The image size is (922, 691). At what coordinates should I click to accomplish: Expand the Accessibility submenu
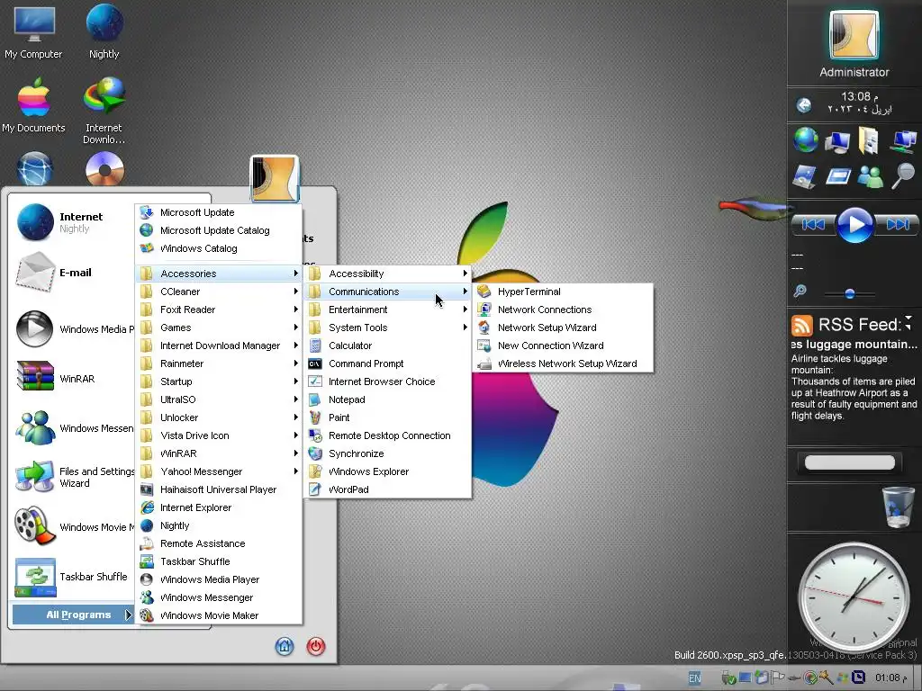pos(387,274)
